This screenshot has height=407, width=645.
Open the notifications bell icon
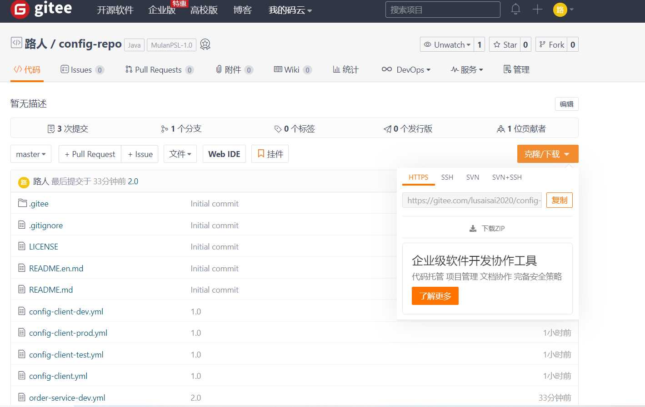tap(515, 9)
